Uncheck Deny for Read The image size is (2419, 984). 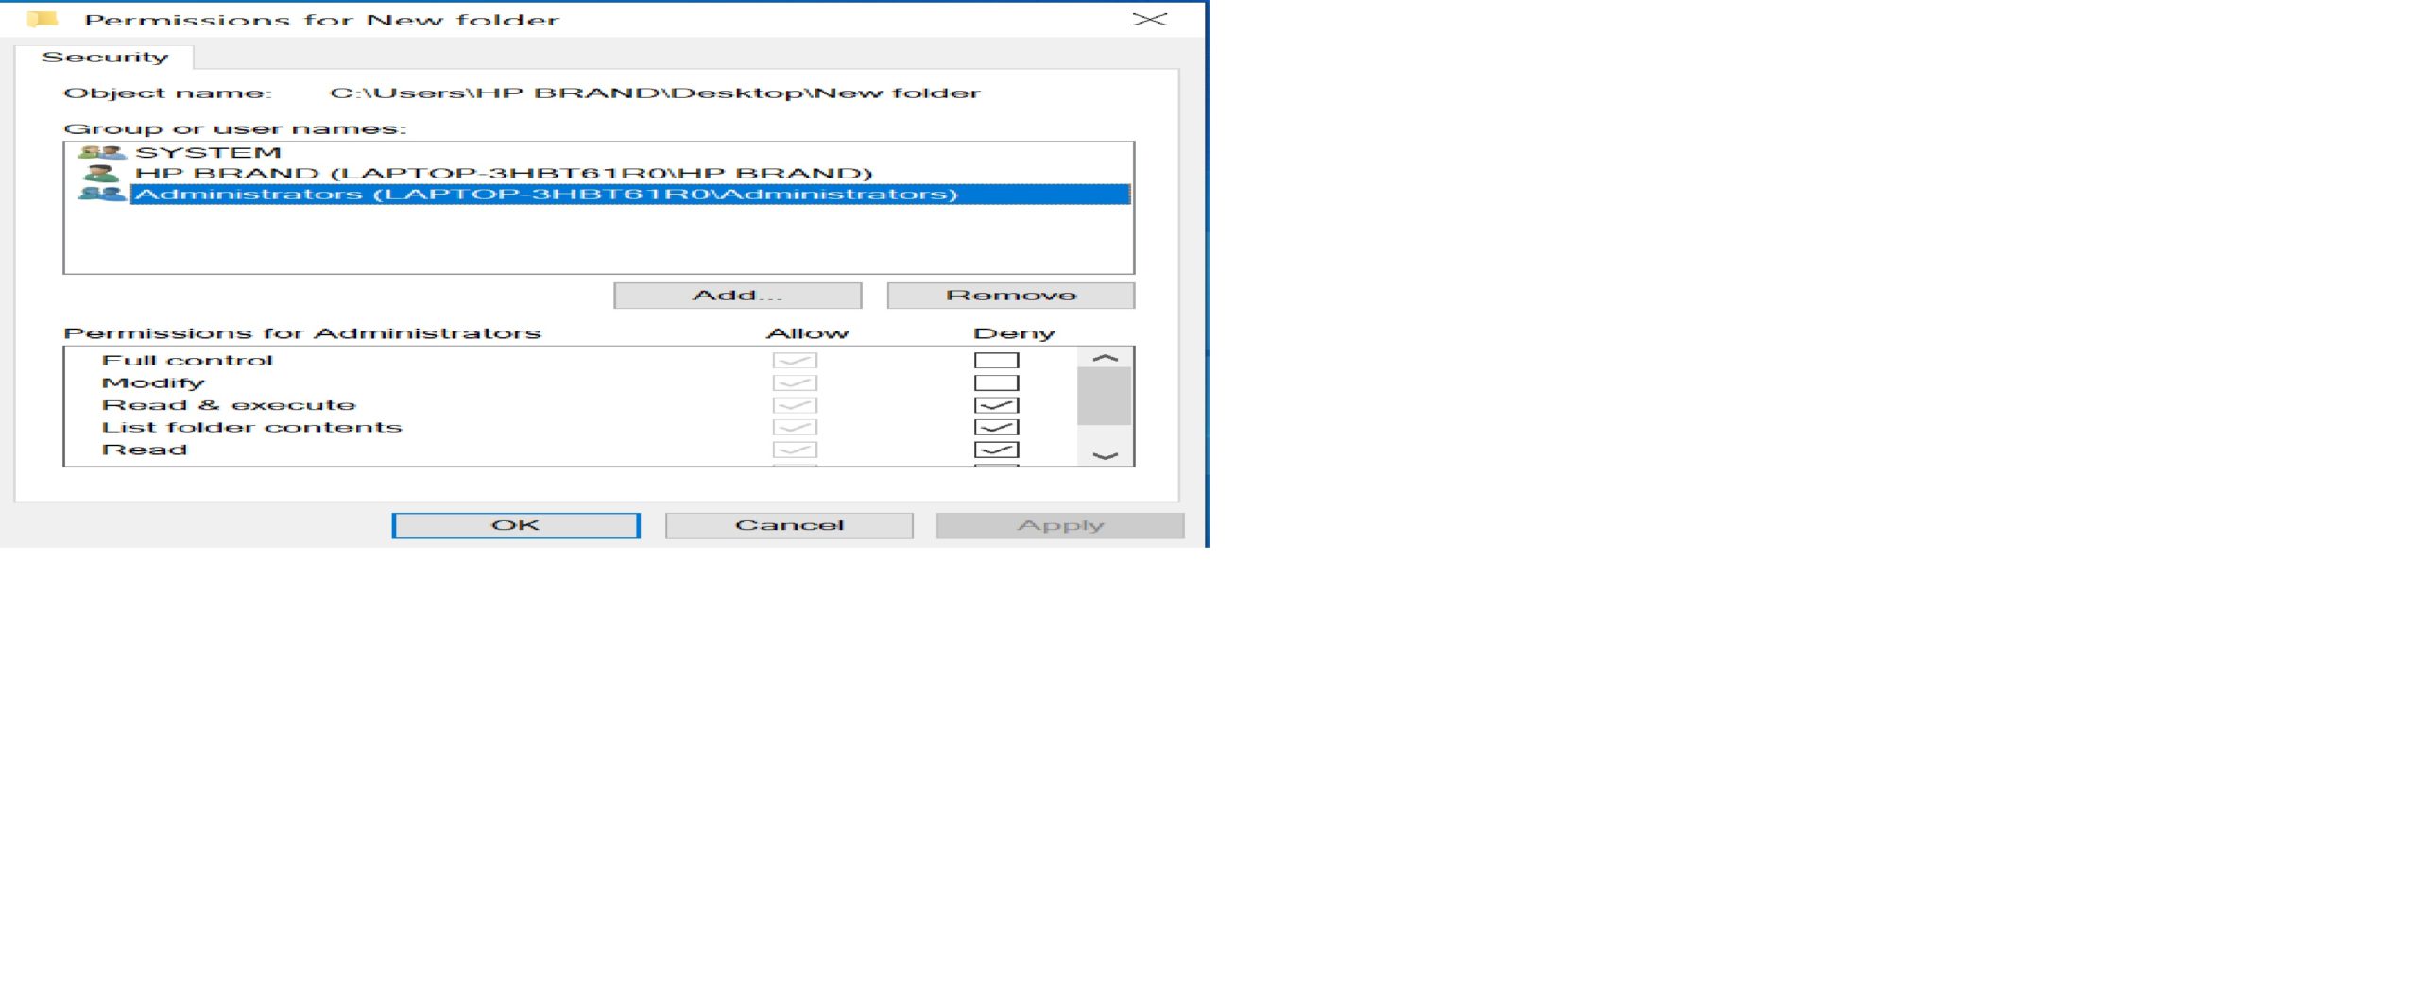coord(999,449)
